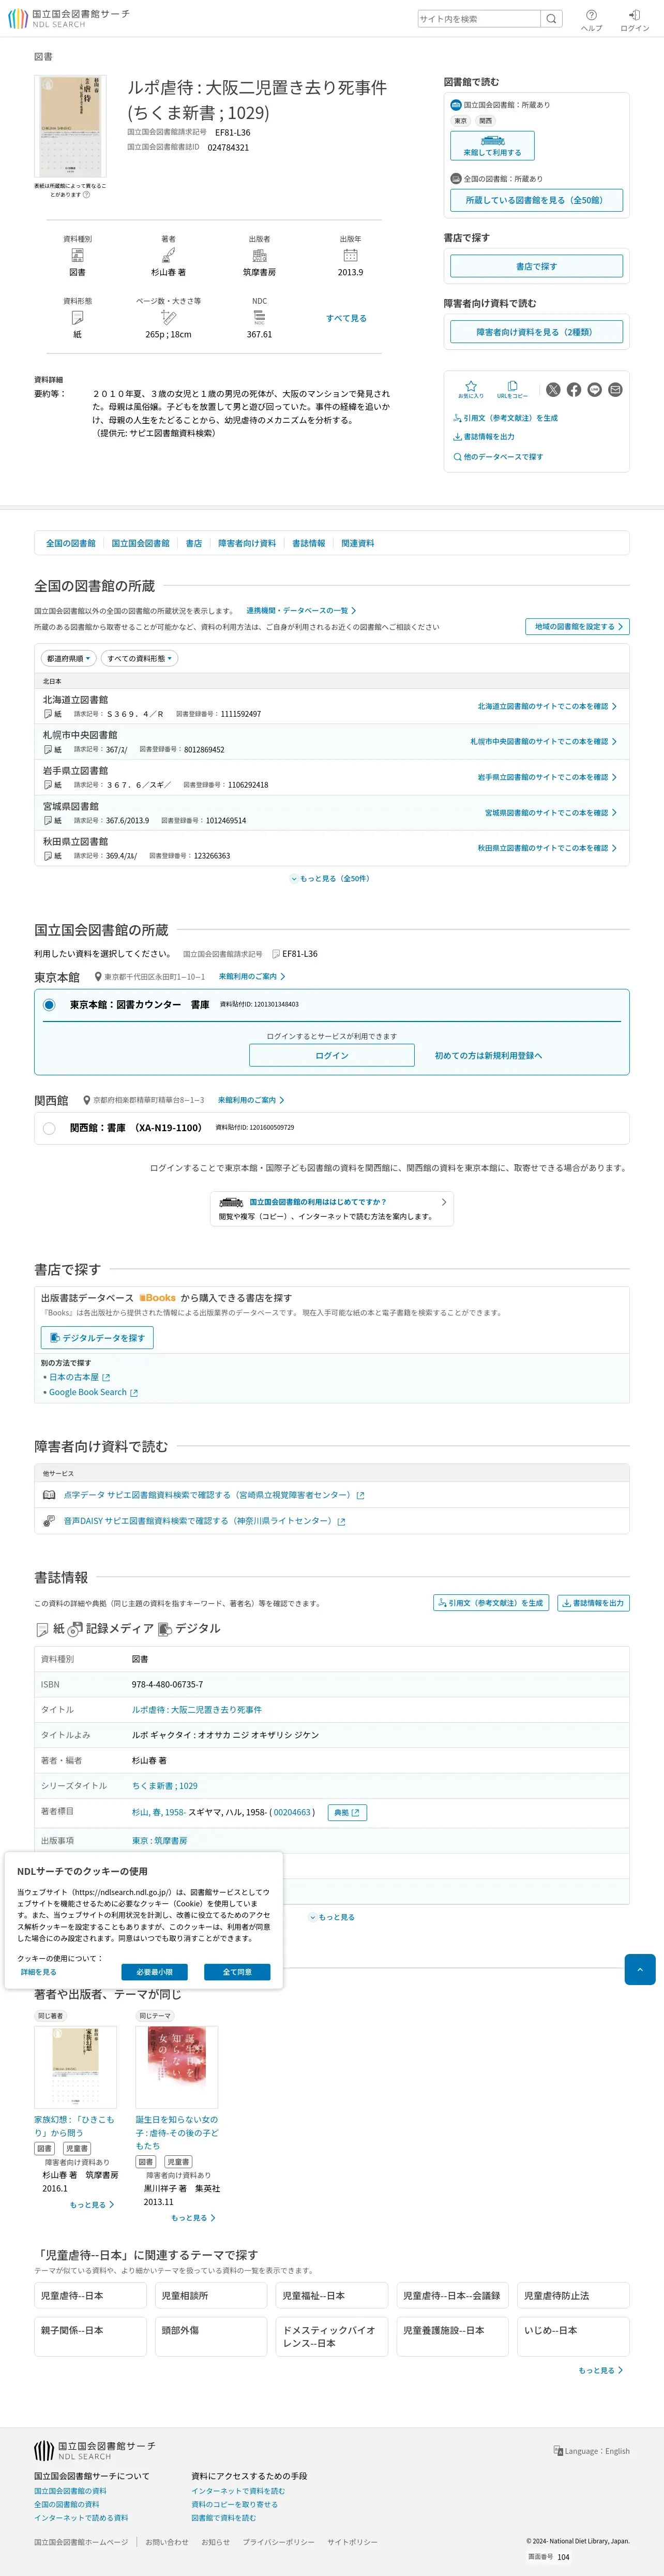Click the 出版年 calendar icon

[x=350, y=256]
